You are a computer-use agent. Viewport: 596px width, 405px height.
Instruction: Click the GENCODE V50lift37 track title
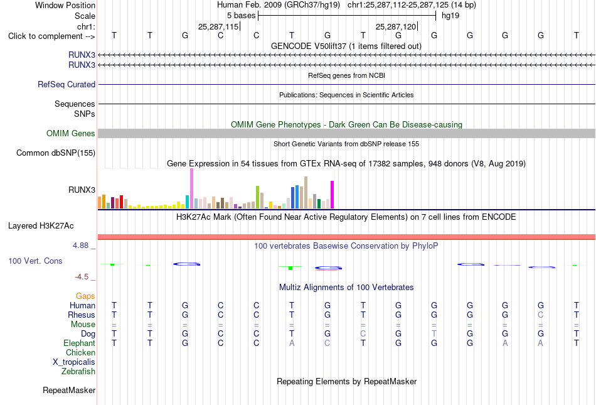click(346, 46)
